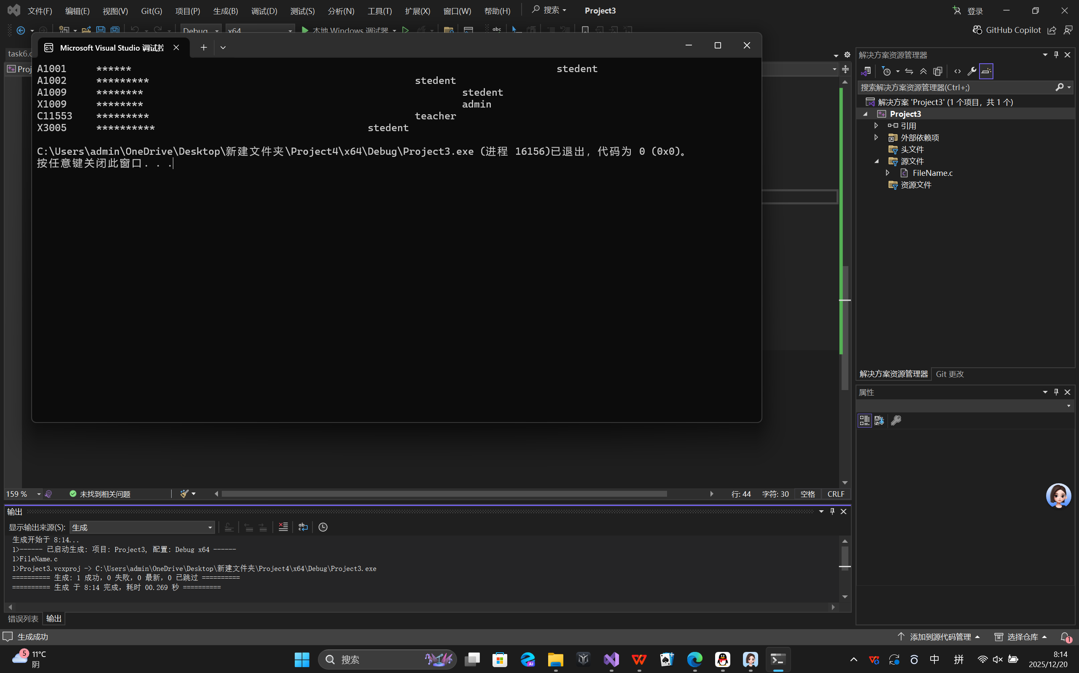Click Collapse All in Solution Explorer toolbar

(923, 71)
